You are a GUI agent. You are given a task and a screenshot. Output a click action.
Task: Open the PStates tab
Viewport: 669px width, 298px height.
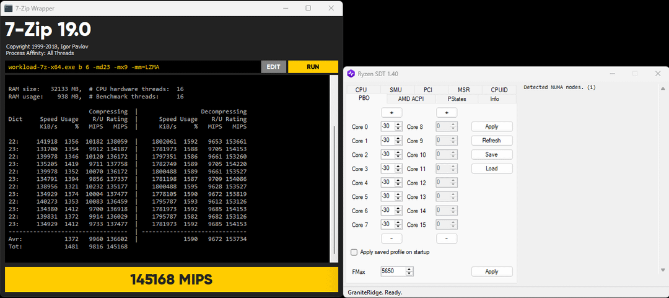(x=457, y=99)
